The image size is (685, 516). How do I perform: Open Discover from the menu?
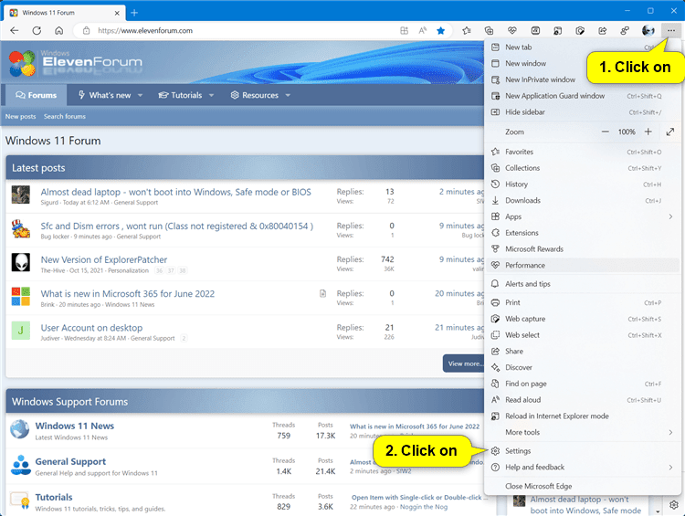click(583, 367)
